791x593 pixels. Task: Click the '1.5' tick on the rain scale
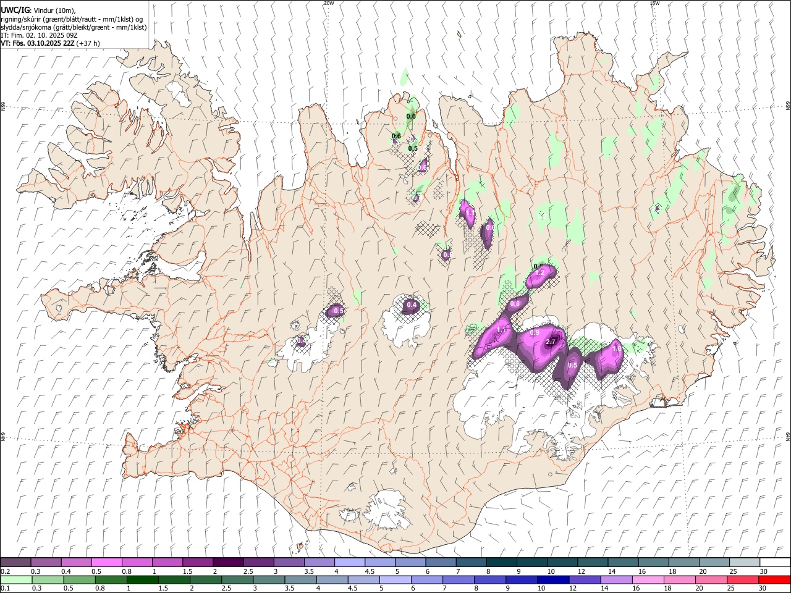(163, 588)
